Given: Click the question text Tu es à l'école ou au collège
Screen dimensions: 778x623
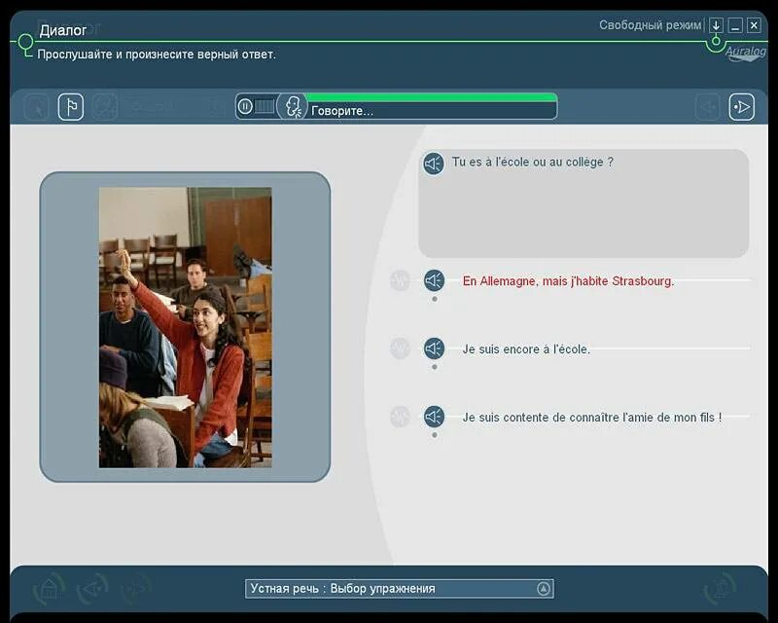Looking at the screenshot, I should [532, 162].
